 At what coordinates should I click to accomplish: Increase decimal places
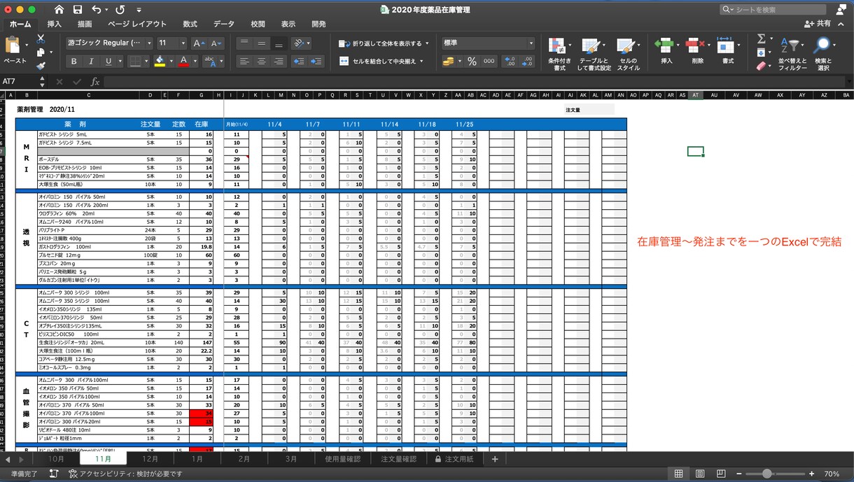510,62
